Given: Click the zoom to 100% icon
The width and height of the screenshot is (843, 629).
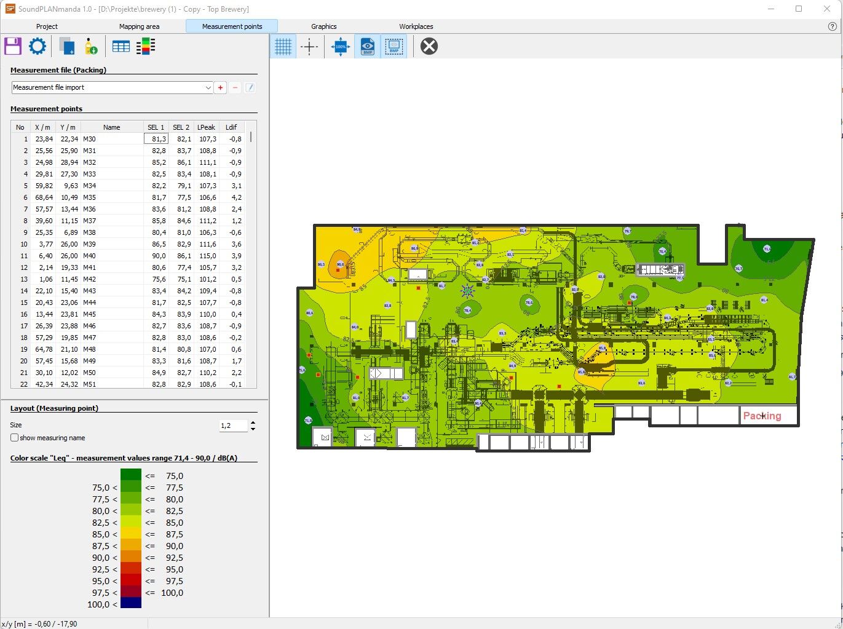Looking at the screenshot, I should [339, 46].
